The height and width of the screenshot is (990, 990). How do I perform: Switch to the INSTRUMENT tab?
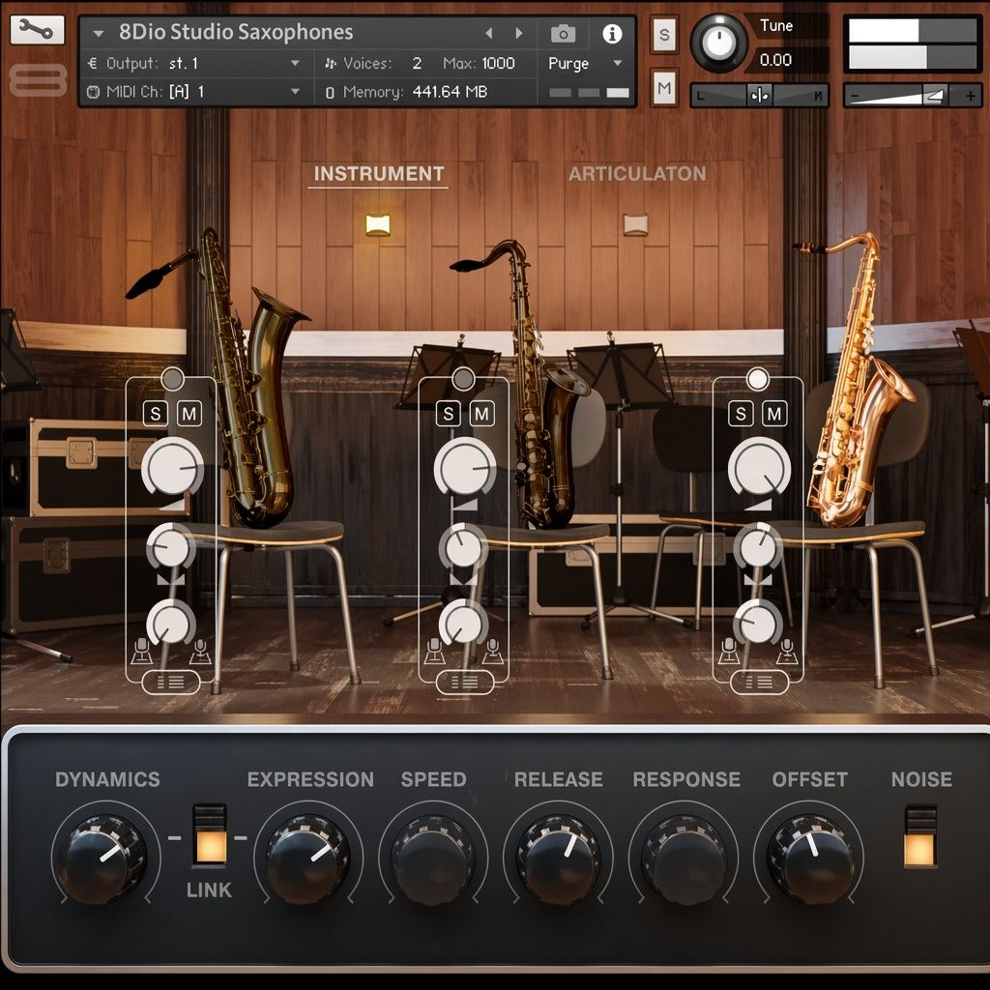pos(379,174)
